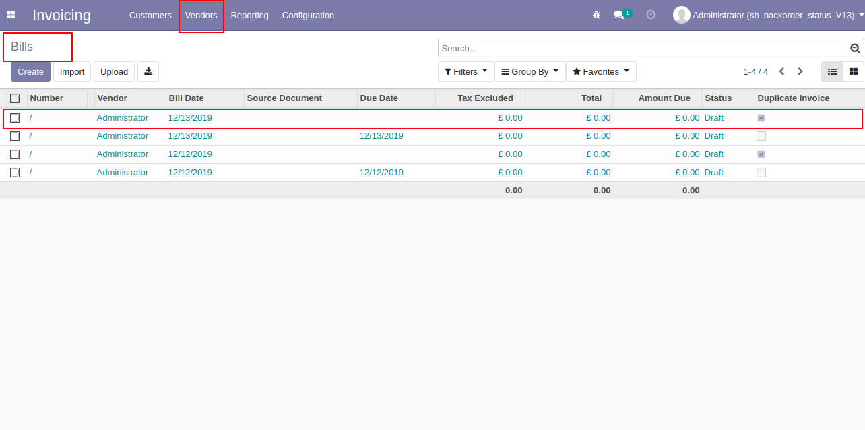Open the Reporting menu
Image resolution: width=865 pixels, height=430 pixels.
(249, 15)
